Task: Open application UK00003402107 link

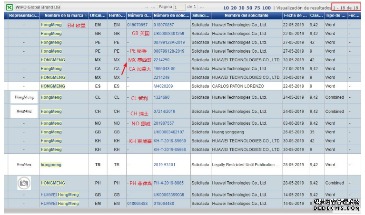Action: tap(169, 132)
